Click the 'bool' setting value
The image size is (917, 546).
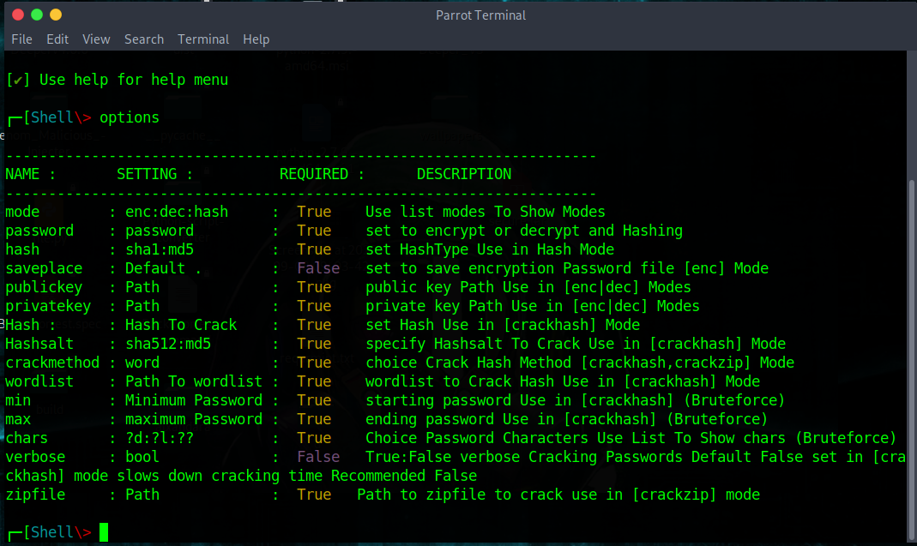[x=142, y=457]
